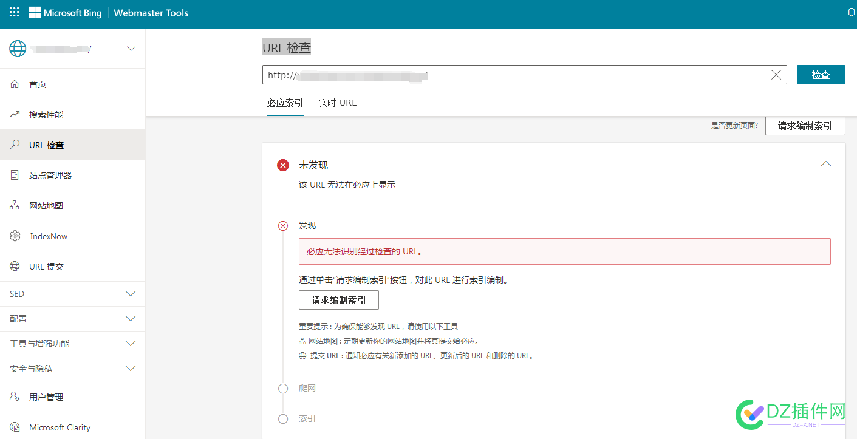
Task: Click the sitemap icon beside 网站地图
Action: pos(15,205)
